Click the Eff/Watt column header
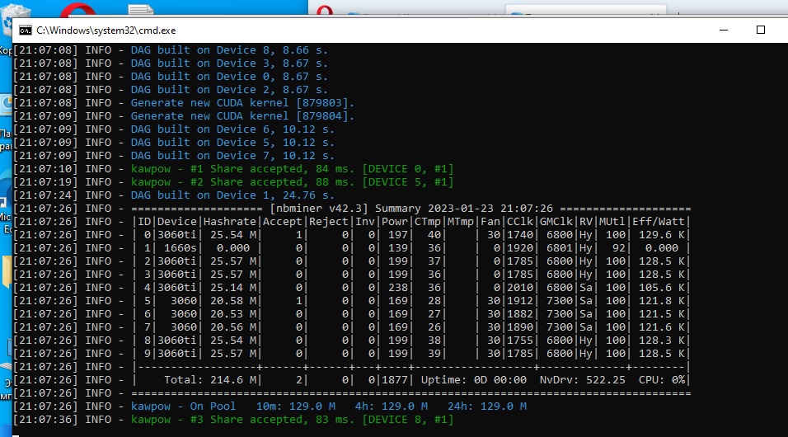The height and width of the screenshot is (437, 788). pyautogui.click(x=658, y=221)
